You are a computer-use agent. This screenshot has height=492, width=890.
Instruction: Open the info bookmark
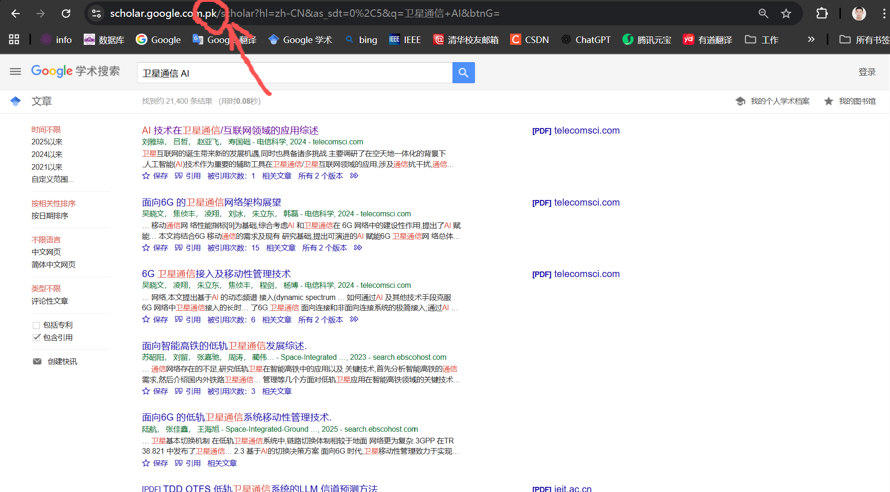click(56, 40)
